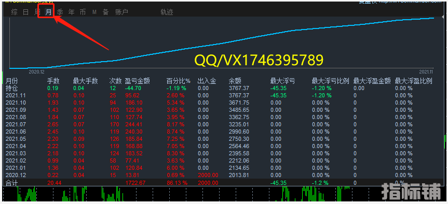Viewport: 448px width, 204px height.
Task: Select the 2021.09 month row
Action: click(x=16, y=110)
